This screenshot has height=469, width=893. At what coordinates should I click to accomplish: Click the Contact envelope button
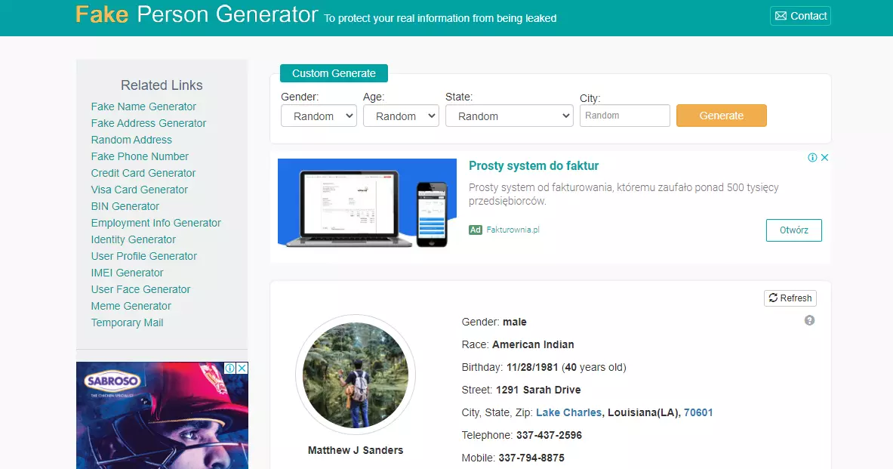click(800, 16)
